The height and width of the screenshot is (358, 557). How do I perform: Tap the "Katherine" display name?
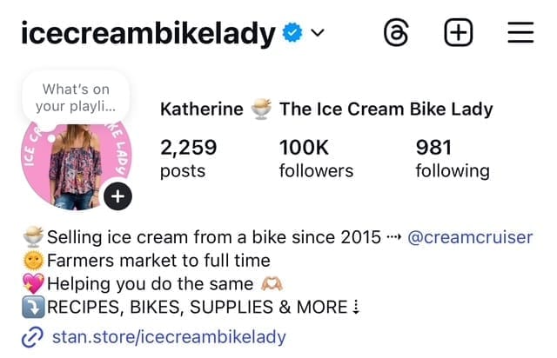[x=202, y=109]
